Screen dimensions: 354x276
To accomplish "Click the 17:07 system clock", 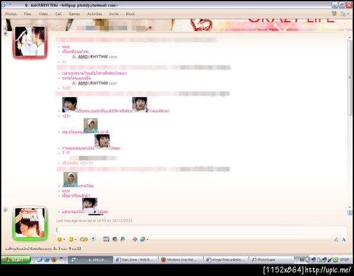I will [345, 260].
